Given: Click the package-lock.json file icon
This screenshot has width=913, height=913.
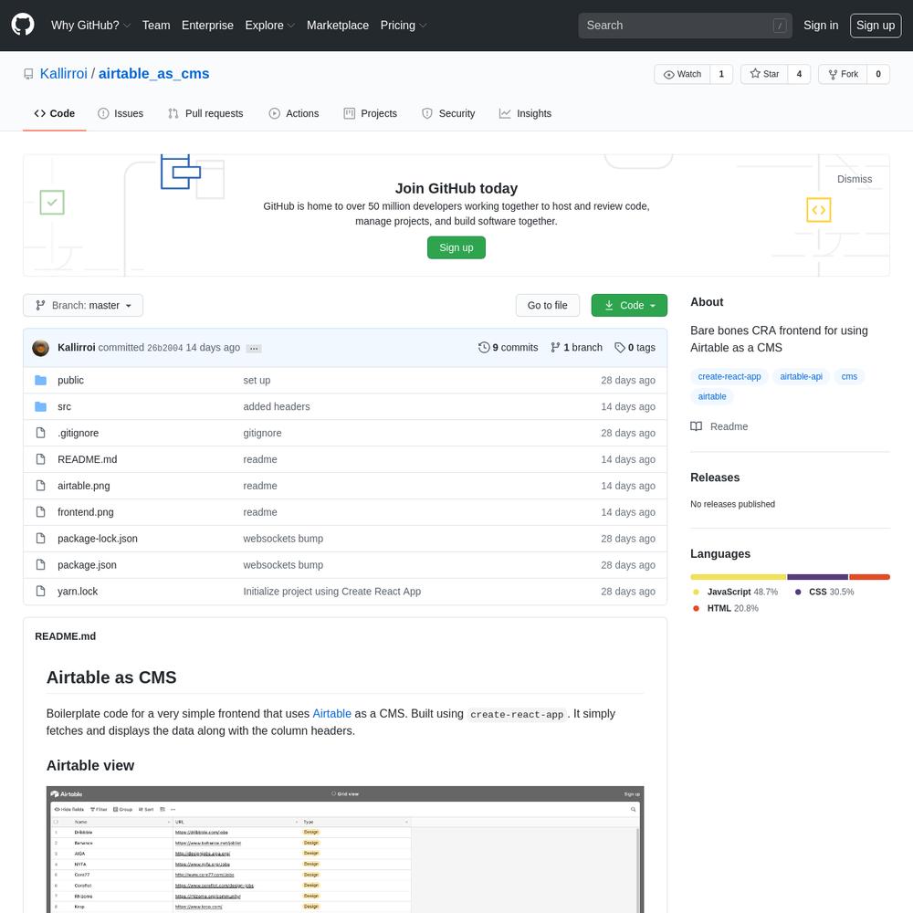Looking at the screenshot, I should click(41, 538).
